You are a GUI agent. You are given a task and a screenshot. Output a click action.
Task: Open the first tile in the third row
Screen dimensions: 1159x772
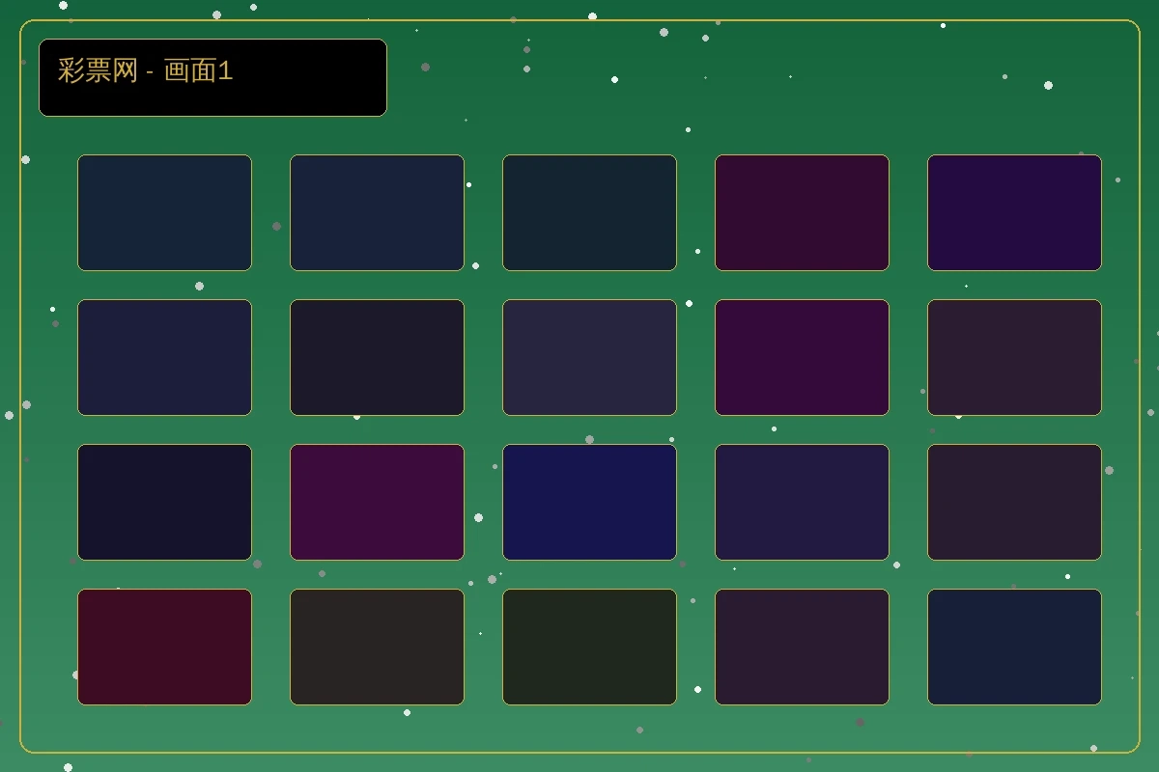click(x=164, y=502)
